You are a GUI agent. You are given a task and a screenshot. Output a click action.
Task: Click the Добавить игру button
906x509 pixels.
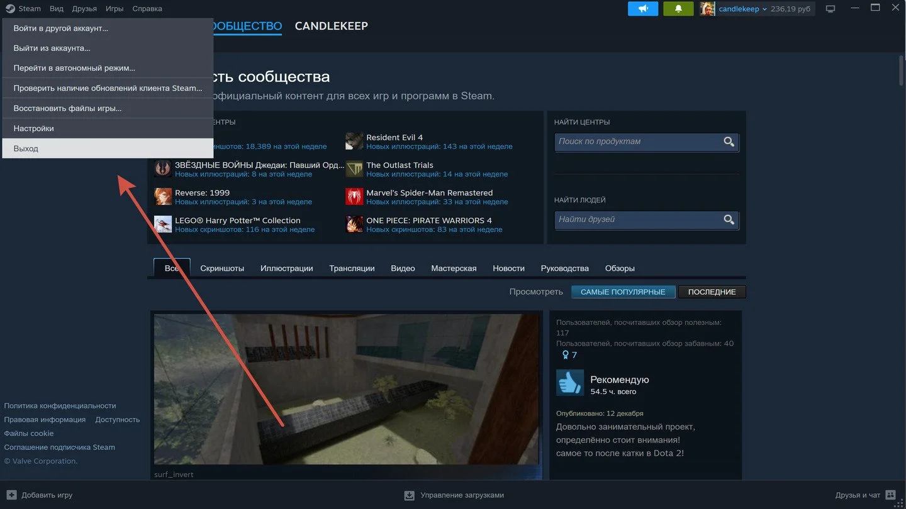pos(40,495)
